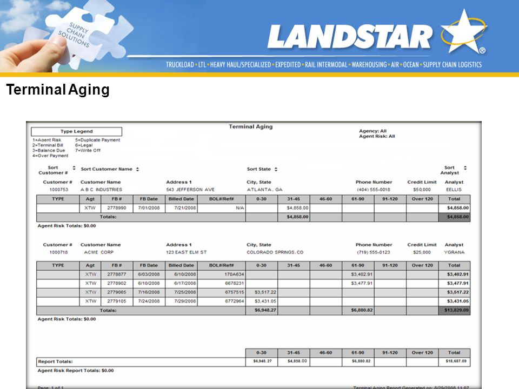The width and height of the screenshot is (519, 389).
Task: Click credit limit $25,000
Action: [x=422, y=252]
